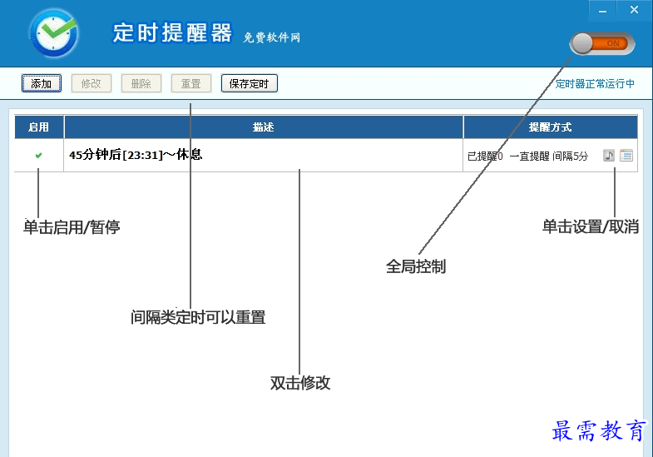Select the 45分钟后[23:31]～休息 row
Image resolution: width=653 pixels, height=457 pixels.
coord(325,156)
